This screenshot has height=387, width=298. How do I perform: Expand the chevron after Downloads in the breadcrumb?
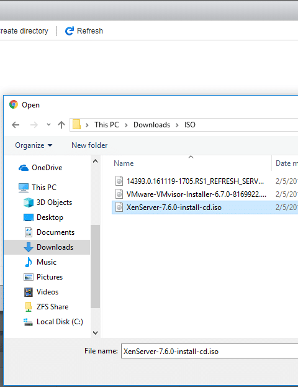177,125
